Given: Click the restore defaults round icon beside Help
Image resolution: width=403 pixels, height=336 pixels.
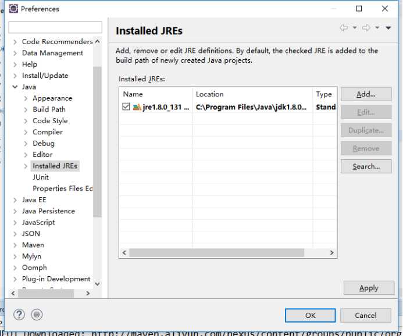Looking at the screenshot, I should tap(37, 314).
